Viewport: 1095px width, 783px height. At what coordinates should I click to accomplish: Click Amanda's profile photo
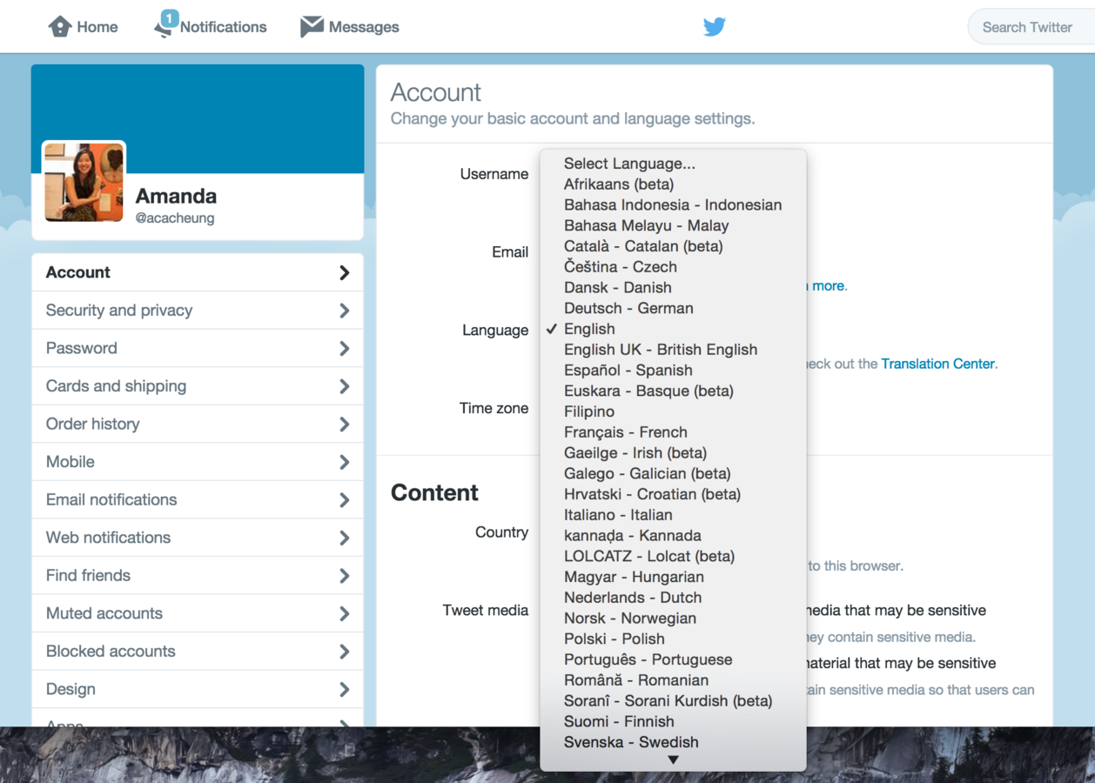click(x=84, y=182)
